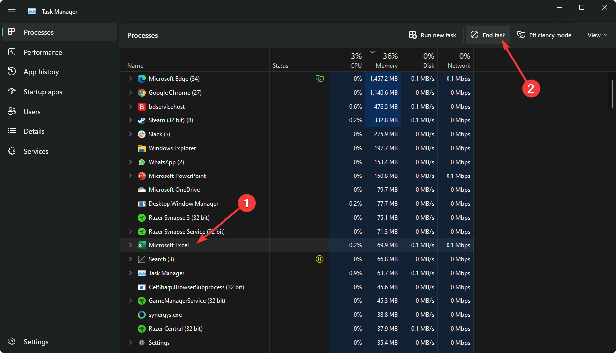Sort by the Disk column header
616x353 pixels.
419,59
